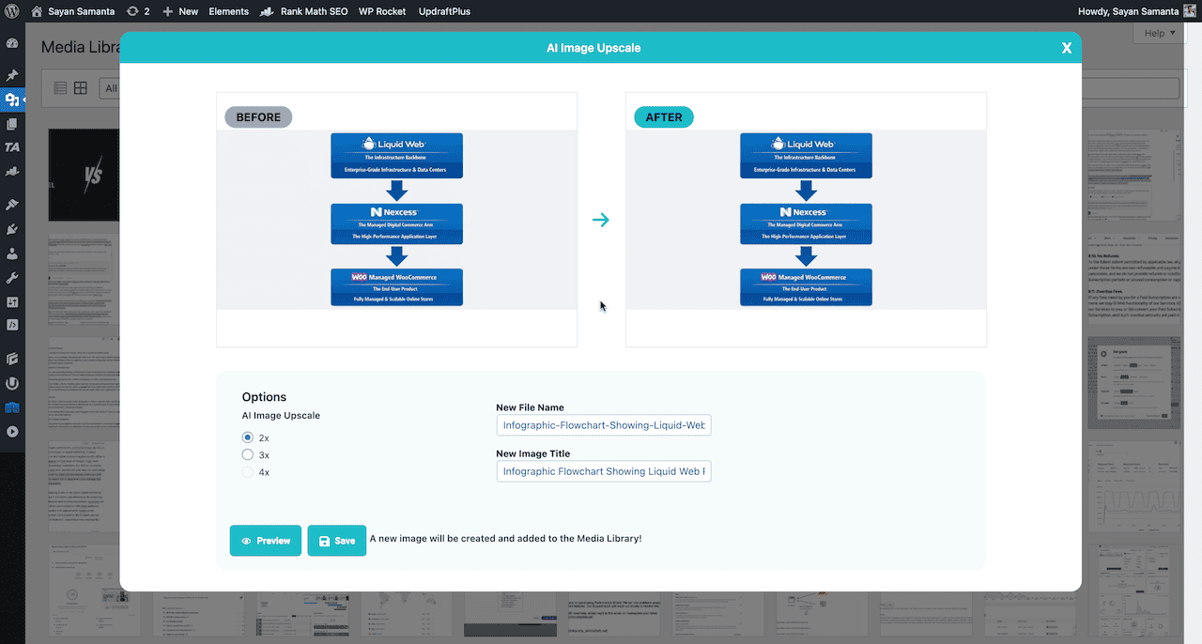Open the New content menu
The height and width of the screenshot is (644, 1202).
tap(180, 11)
